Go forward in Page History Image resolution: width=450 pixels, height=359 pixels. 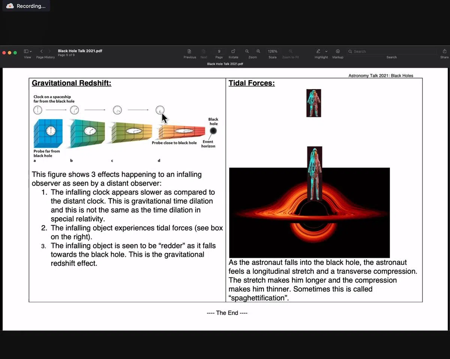(x=50, y=51)
